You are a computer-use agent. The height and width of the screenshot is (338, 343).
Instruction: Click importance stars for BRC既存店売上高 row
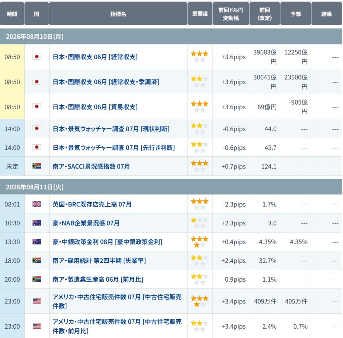click(200, 204)
